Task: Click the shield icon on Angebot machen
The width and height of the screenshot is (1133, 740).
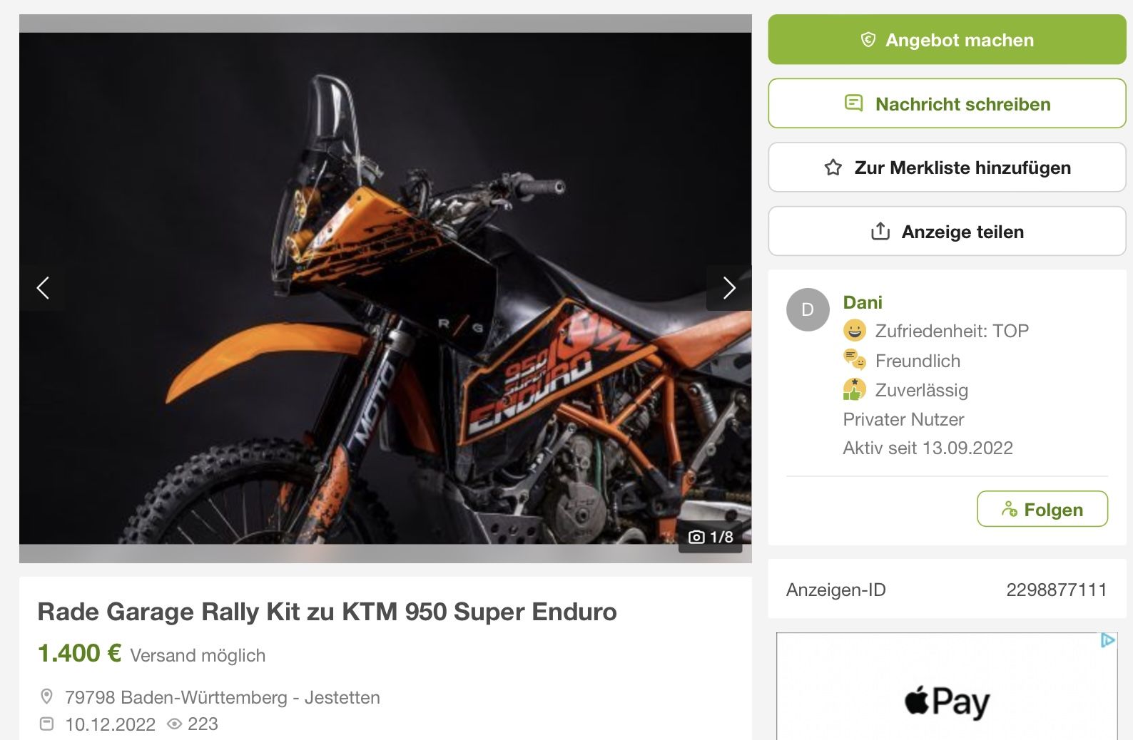Action: [x=868, y=40]
